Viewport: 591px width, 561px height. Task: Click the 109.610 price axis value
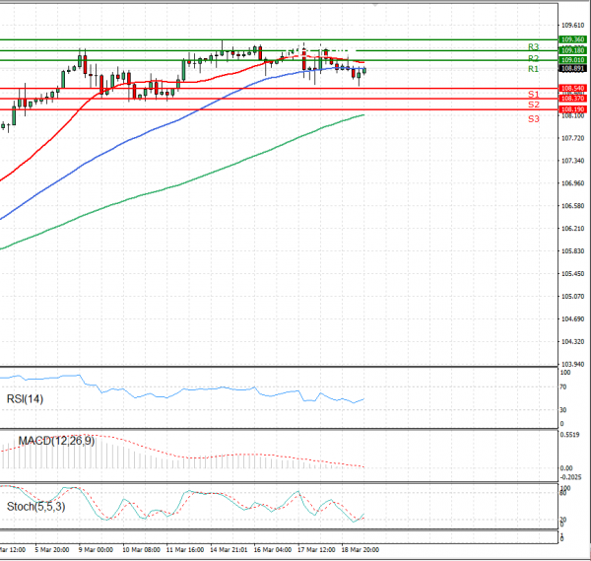point(573,26)
